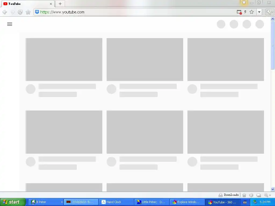Minimize the browser window
The height and width of the screenshot is (206, 275).
[x=252, y=3]
